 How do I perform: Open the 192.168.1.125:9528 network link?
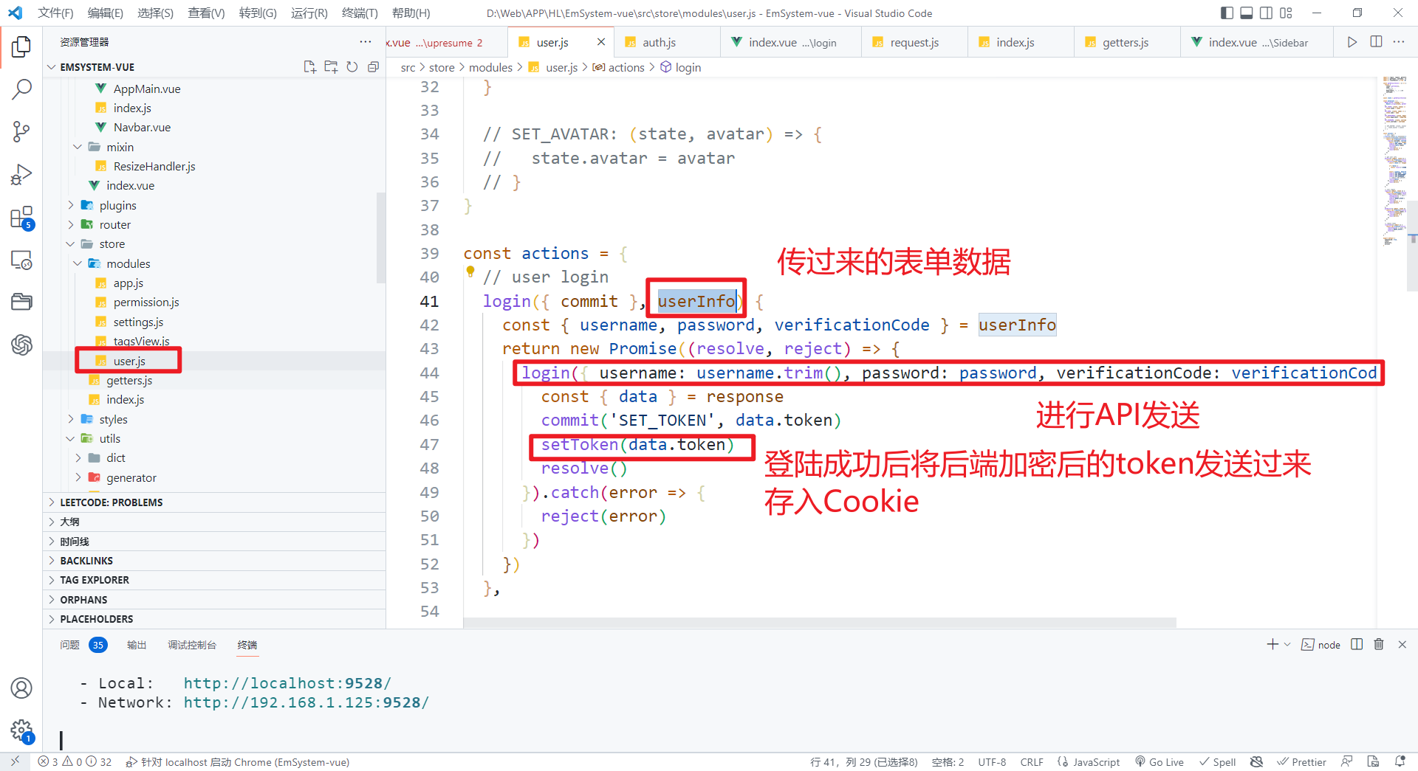tap(306, 702)
